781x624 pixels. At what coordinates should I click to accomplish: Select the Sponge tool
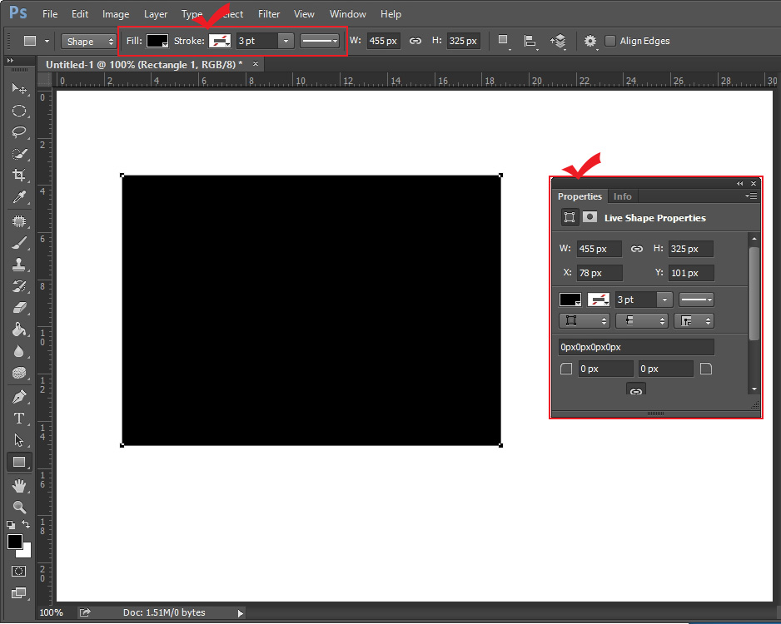tap(19, 373)
